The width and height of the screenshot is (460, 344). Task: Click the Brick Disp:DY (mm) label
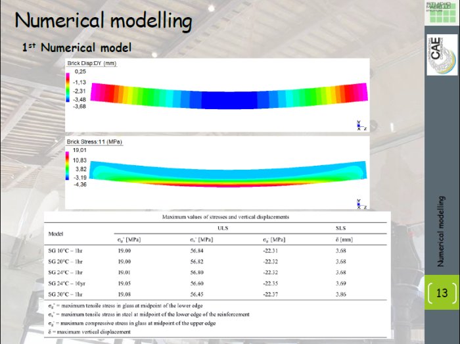click(x=96, y=63)
